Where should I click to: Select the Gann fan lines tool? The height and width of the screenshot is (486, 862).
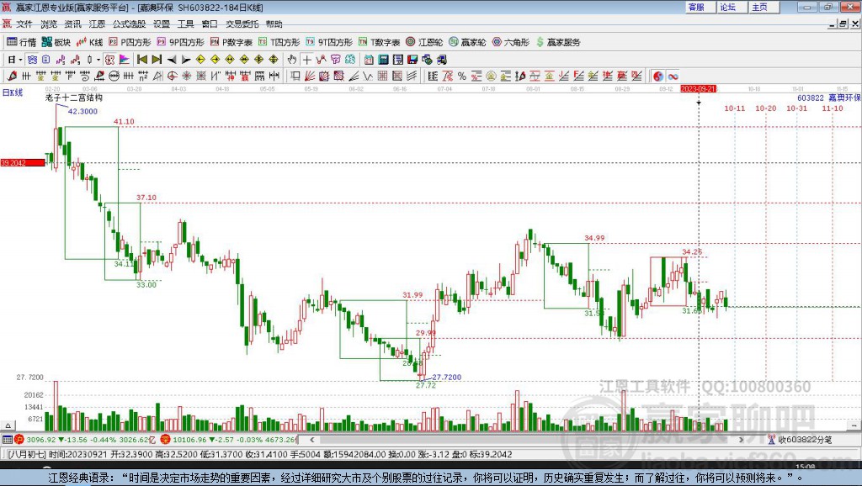pos(310,77)
